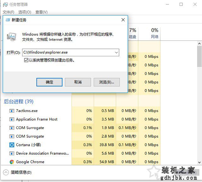Click the first COM Surrogate icon (0.1% CPU)
The width and height of the screenshot is (202, 182).
click(12, 128)
